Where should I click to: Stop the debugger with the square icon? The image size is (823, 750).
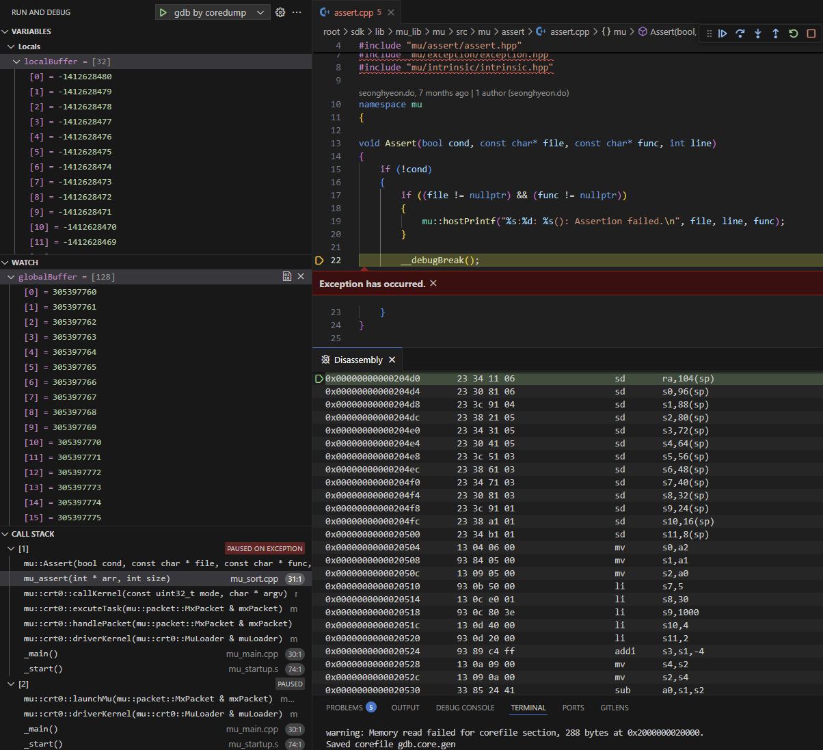(x=811, y=34)
